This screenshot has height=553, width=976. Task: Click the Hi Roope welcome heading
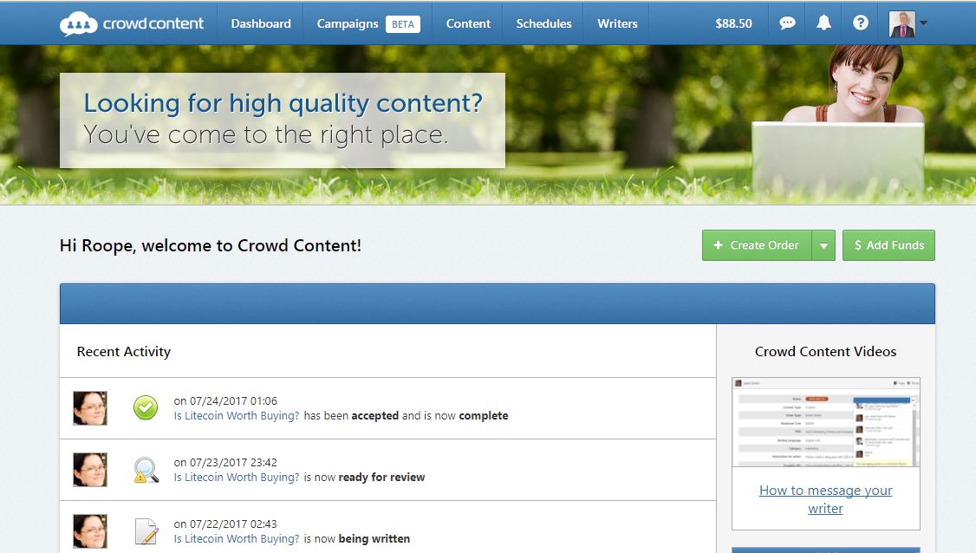point(211,245)
